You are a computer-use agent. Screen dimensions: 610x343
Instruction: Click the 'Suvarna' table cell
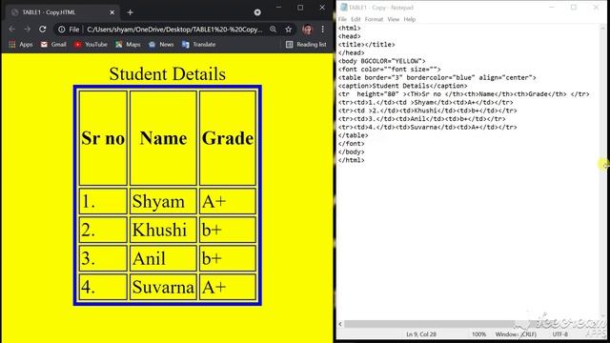click(x=163, y=287)
